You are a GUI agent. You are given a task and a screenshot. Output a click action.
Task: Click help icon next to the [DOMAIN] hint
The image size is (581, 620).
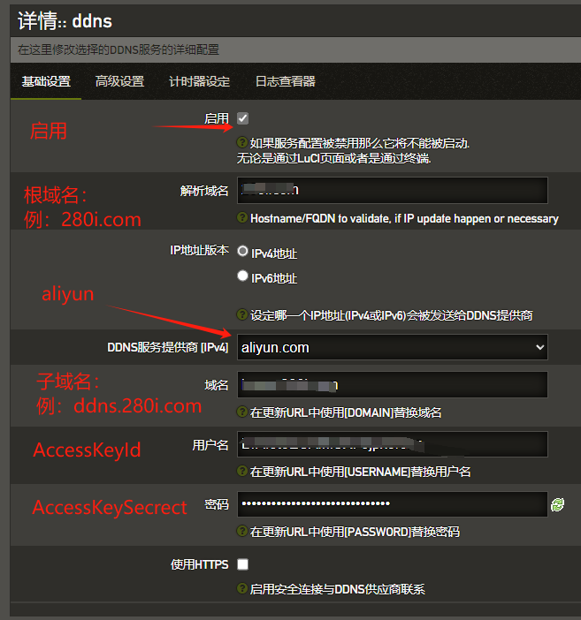click(x=241, y=412)
